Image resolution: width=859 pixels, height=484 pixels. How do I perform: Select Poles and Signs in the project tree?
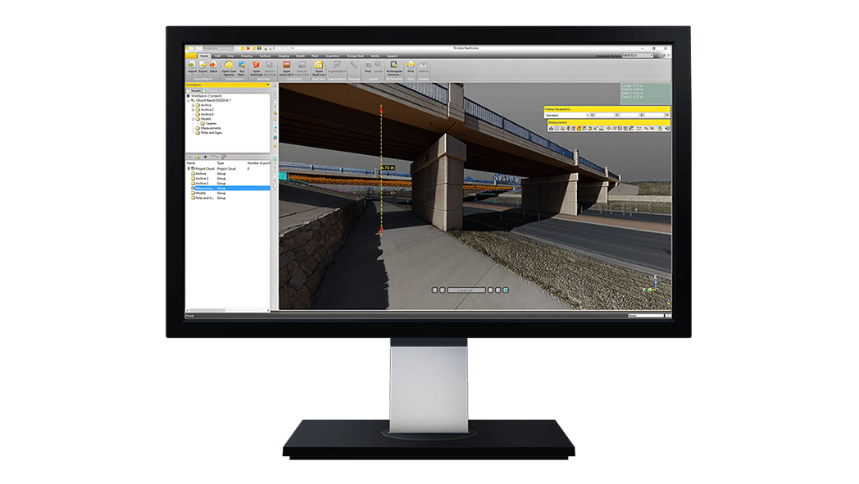pyautogui.click(x=211, y=133)
